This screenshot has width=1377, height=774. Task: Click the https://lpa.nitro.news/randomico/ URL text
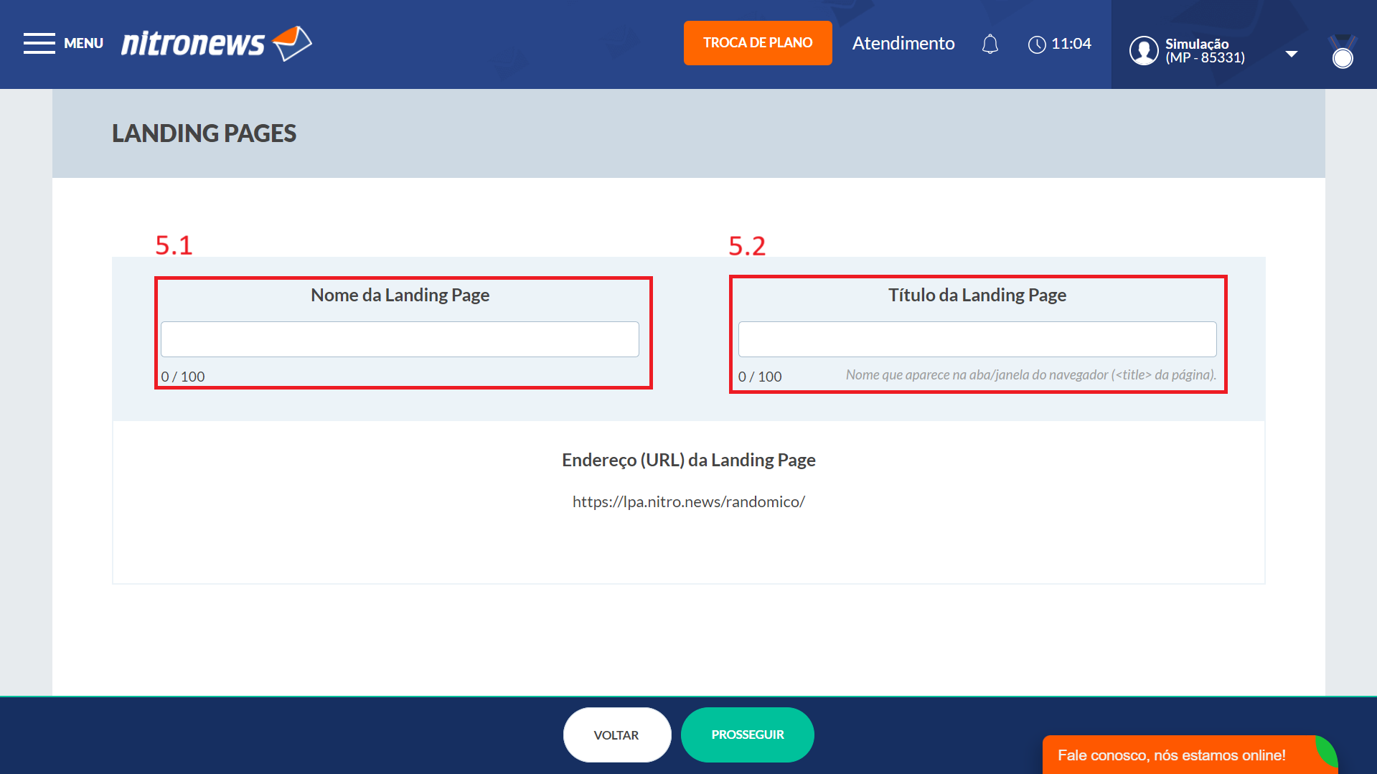tap(689, 502)
